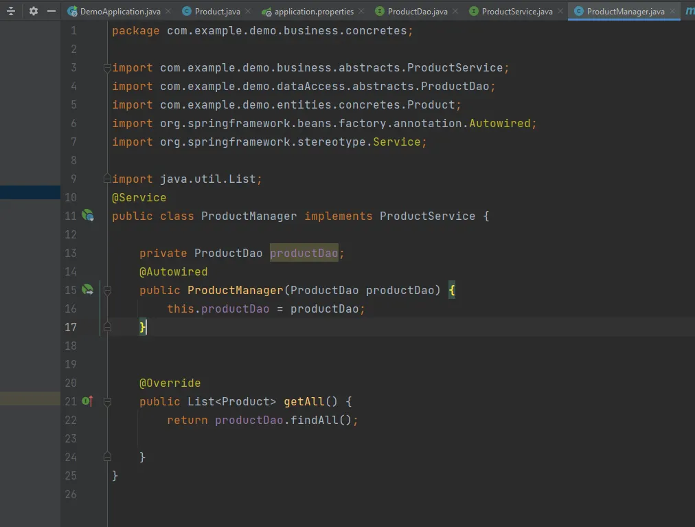
Task: Click the @Autowired annotation on line 14
Action: [173, 271]
